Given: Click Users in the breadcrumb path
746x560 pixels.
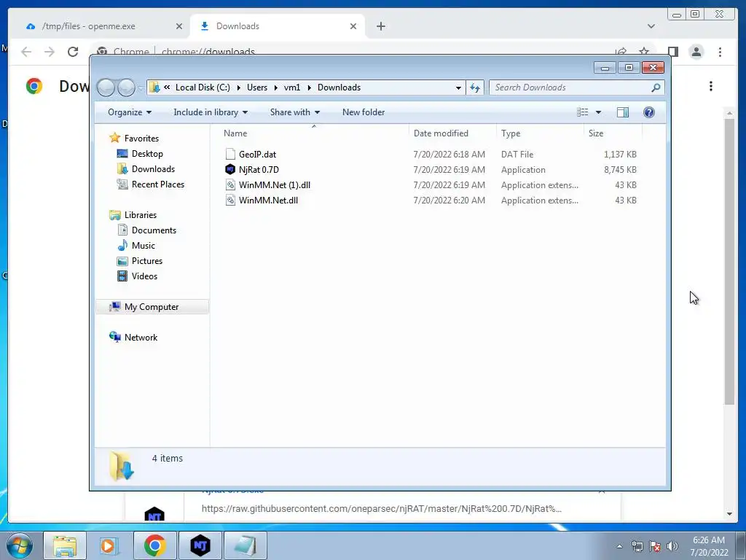Looking at the screenshot, I should [257, 87].
